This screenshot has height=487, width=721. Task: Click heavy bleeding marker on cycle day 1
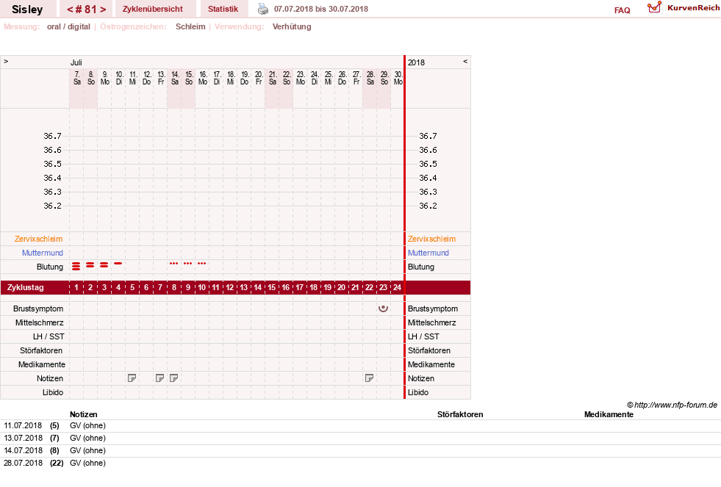[x=76, y=266]
